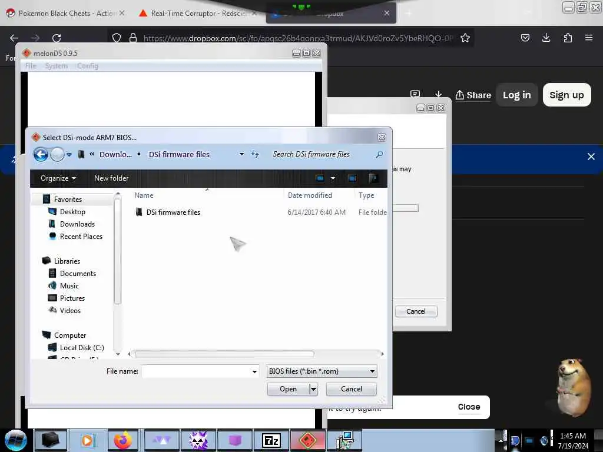Reload the browser page
The image size is (603, 452).
click(57, 38)
